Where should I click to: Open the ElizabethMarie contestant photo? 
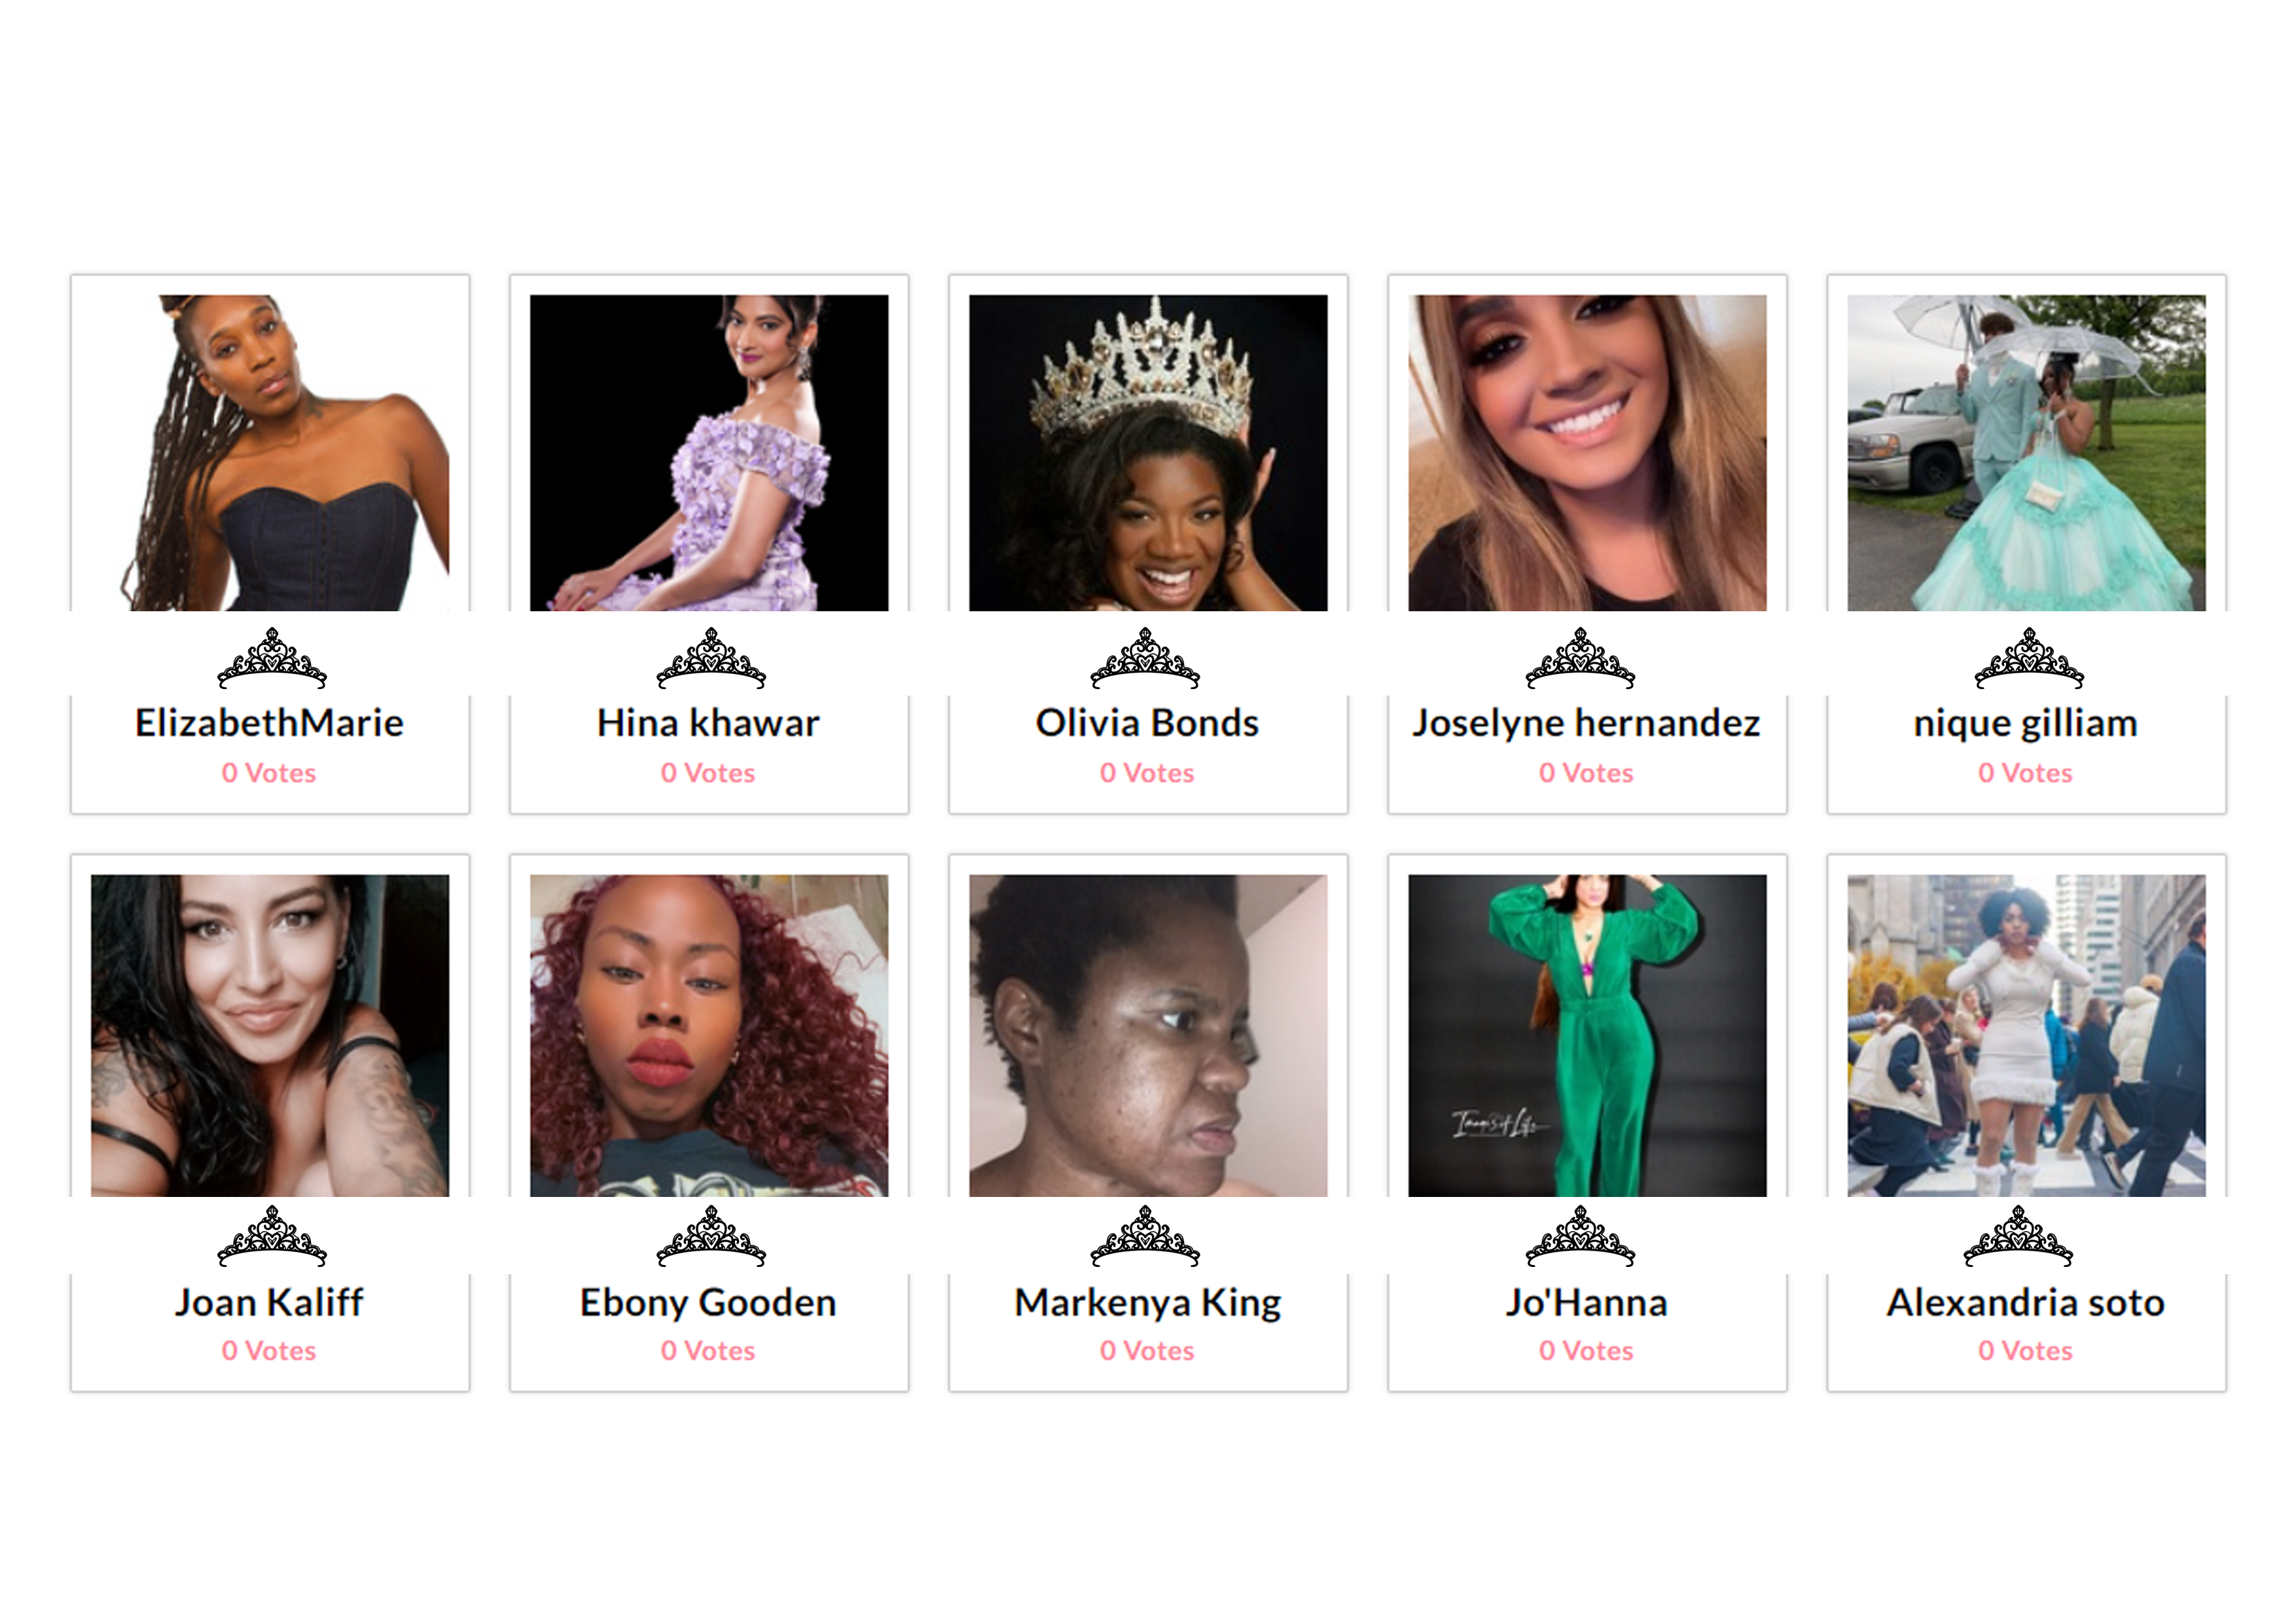(x=270, y=452)
